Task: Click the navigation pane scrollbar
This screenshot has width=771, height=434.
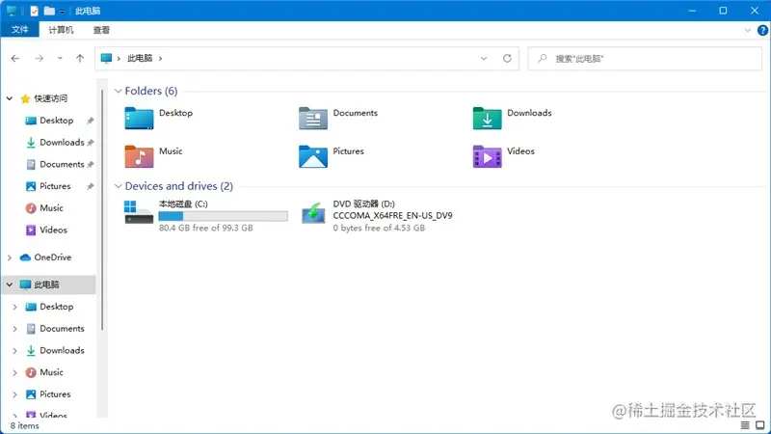Action: (102, 209)
